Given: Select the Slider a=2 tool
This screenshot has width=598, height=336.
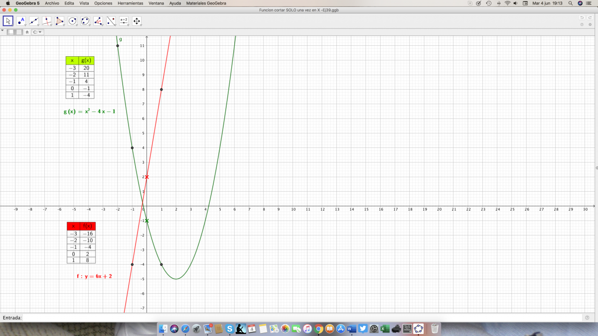Looking at the screenshot, I should [x=124, y=21].
